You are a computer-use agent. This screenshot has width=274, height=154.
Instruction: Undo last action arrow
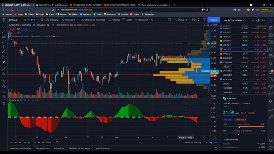click(152, 20)
